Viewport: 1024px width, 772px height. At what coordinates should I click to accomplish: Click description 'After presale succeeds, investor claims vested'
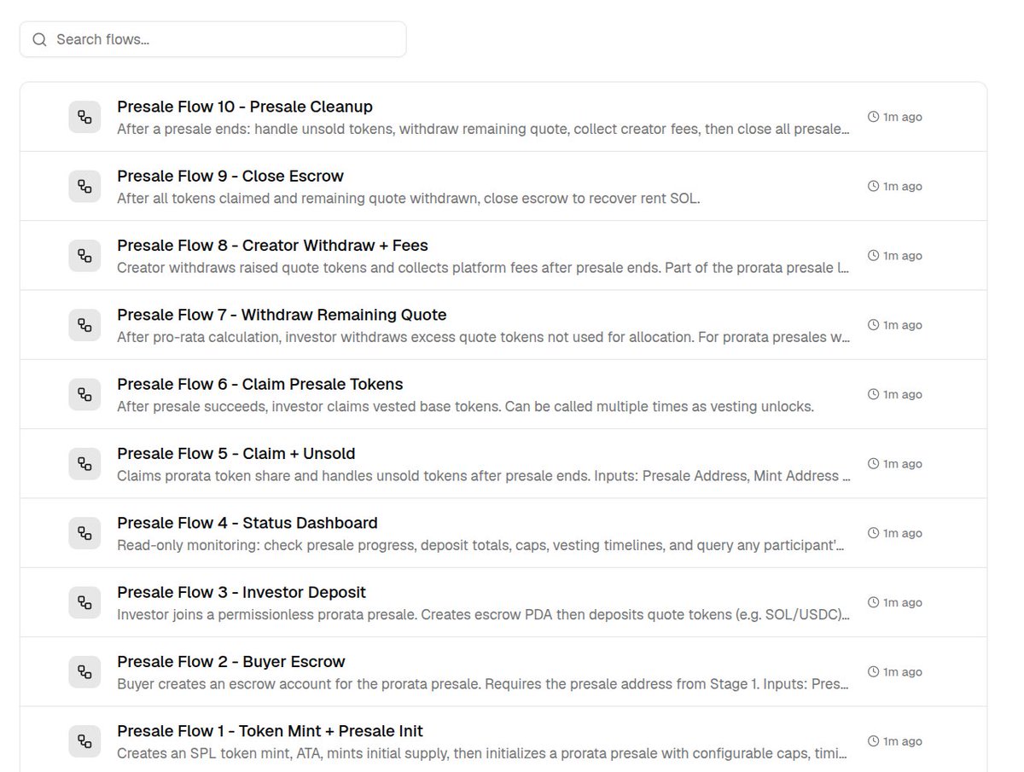(x=465, y=406)
